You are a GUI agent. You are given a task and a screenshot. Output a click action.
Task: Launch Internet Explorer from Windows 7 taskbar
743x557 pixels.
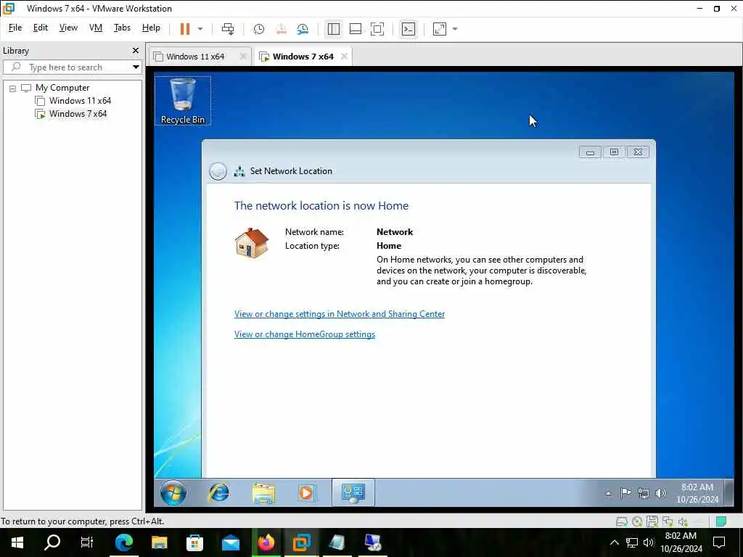[219, 493]
